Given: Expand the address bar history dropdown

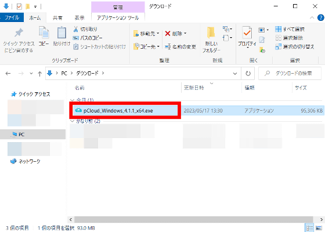Looking at the screenshot, I should 235,74.
